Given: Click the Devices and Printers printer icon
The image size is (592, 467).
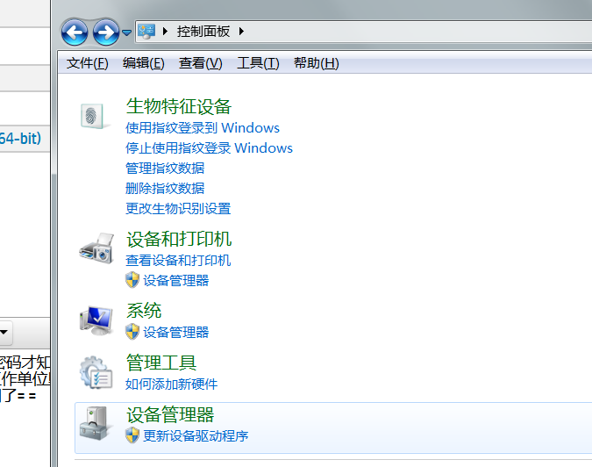Looking at the screenshot, I should (x=96, y=248).
